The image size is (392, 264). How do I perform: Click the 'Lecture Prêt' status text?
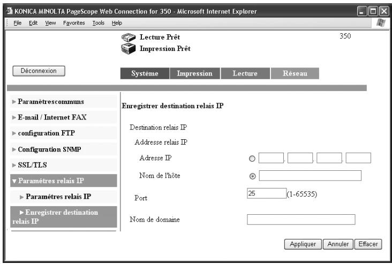(x=160, y=37)
